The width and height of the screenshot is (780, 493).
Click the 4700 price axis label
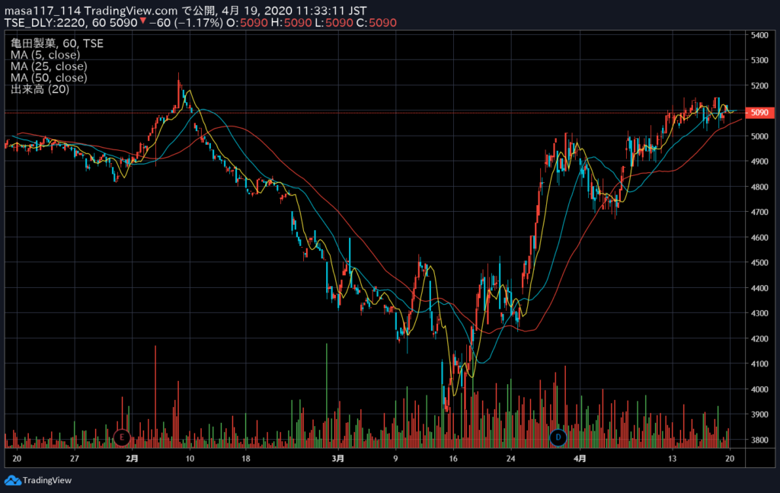coord(759,212)
